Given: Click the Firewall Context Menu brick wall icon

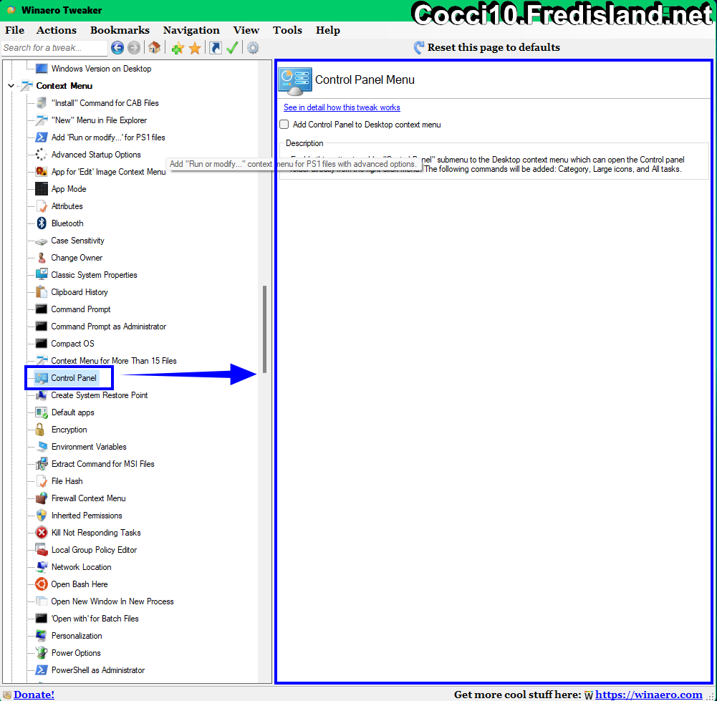Looking at the screenshot, I should coord(42,498).
